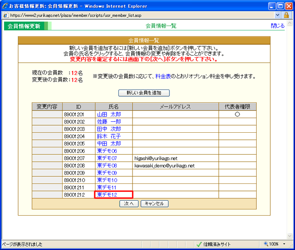Click the email kawasaki_demo@yurikago.net
The image size is (295, 250).
pyautogui.click(x=164, y=166)
